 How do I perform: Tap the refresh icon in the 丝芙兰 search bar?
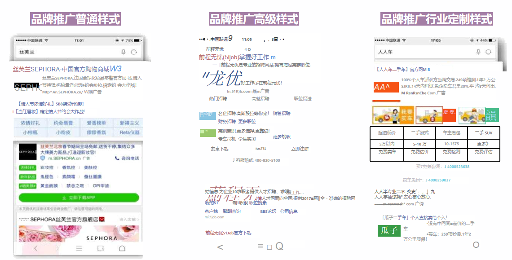tap(134, 52)
